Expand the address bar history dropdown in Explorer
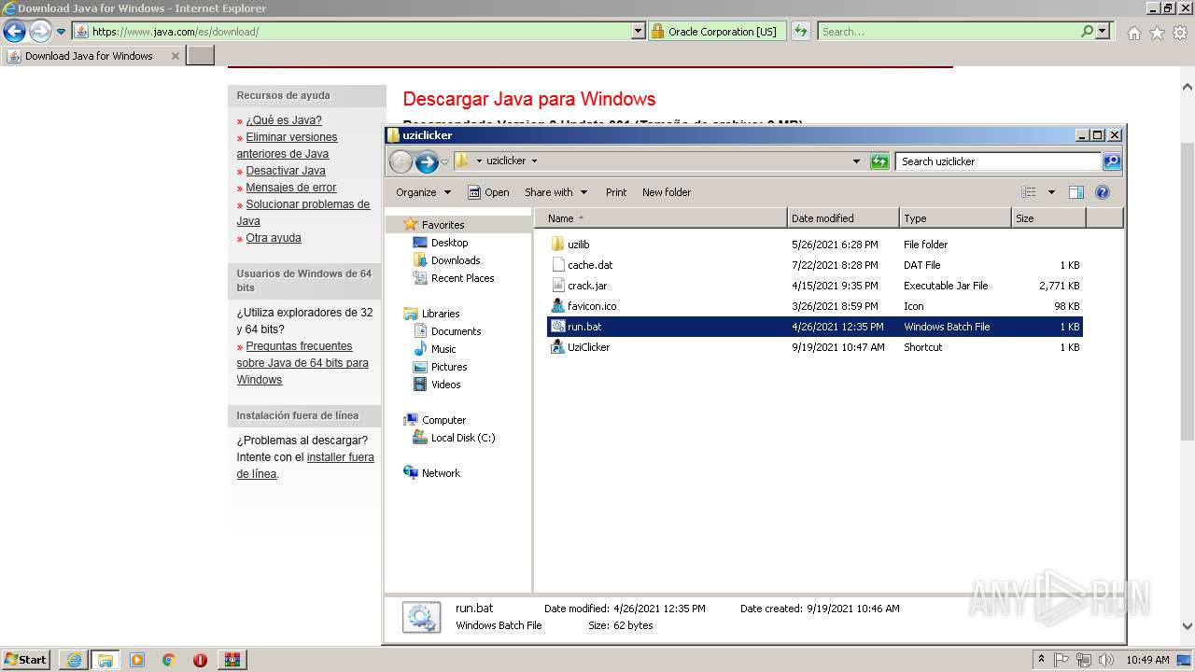The image size is (1195, 672). click(856, 161)
